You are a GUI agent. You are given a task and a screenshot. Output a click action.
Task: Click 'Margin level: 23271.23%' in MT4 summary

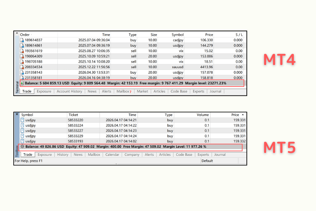tap(205, 83)
